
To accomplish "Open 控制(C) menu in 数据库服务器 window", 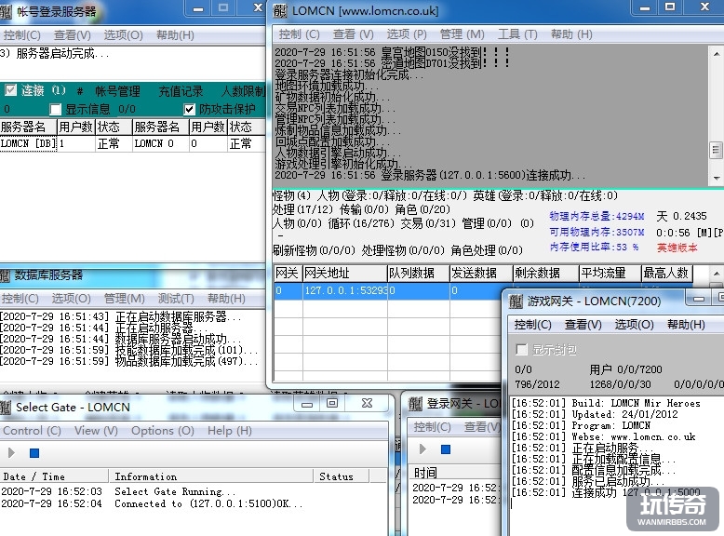I will click(20, 299).
